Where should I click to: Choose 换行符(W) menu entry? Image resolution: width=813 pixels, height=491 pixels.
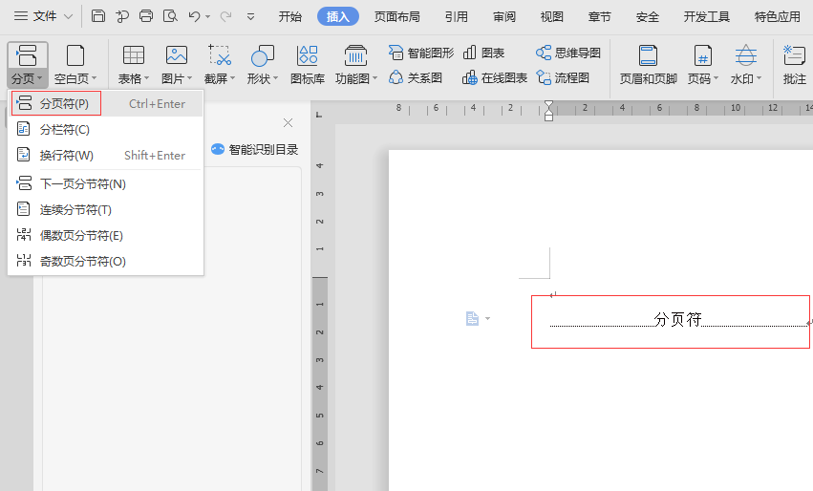(x=105, y=155)
